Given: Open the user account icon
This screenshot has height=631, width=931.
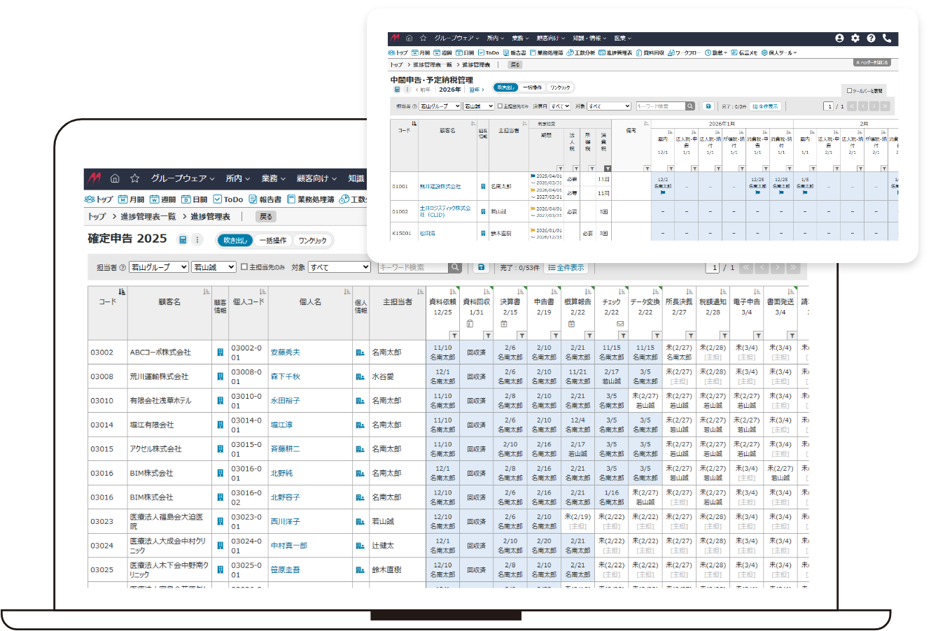Looking at the screenshot, I should coord(839,38).
